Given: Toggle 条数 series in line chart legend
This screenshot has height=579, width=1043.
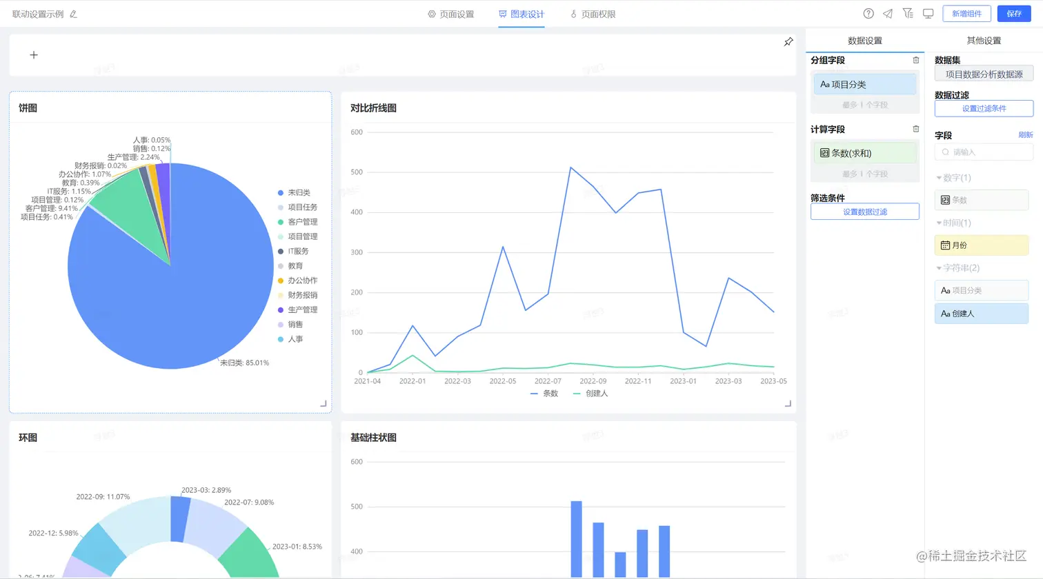Looking at the screenshot, I should click(544, 394).
